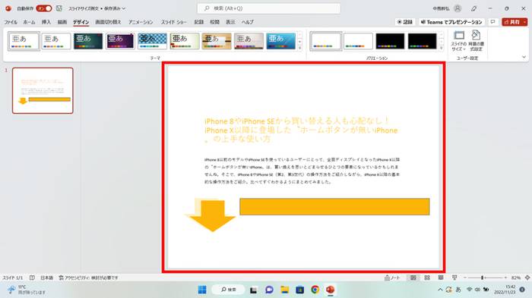Switch to the 画面切り替え tab
The image size is (532, 298).
108,22
